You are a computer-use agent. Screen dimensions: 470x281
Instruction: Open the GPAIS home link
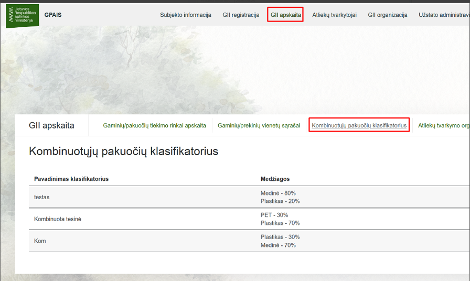[x=53, y=15]
